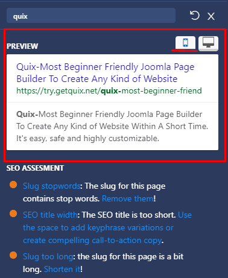This screenshot has width=228, height=278.
Task: Open the blue Quix-Most Beginner Friendly preview title
Action: tap(106, 73)
